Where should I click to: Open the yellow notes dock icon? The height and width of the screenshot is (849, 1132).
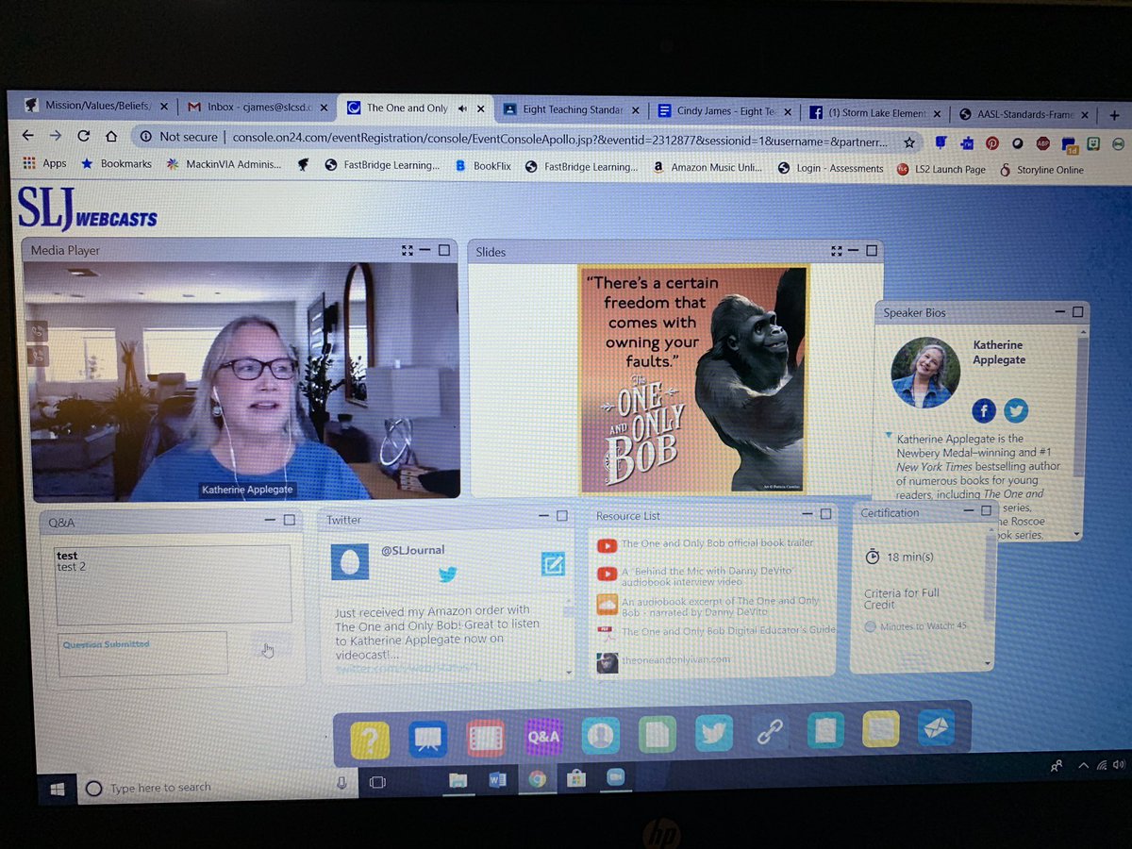click(x=880, y=729)
